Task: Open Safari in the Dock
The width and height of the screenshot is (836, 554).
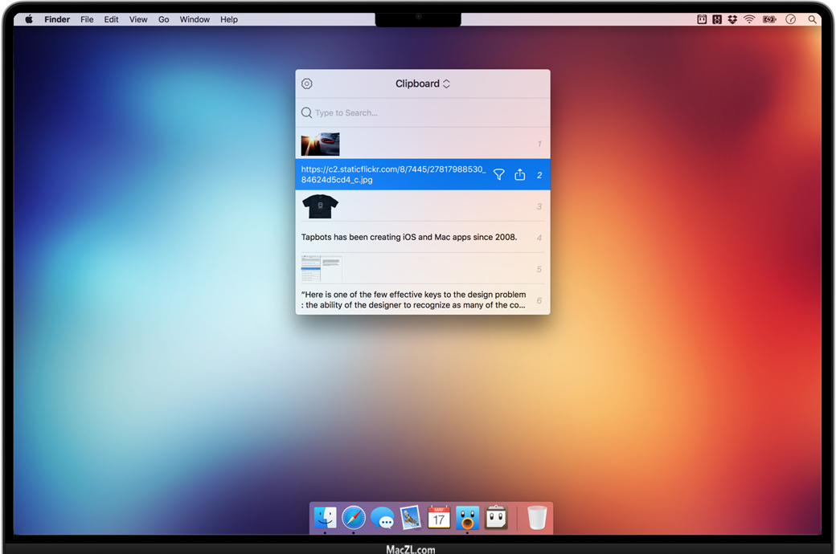Action: tap(353, 518)
